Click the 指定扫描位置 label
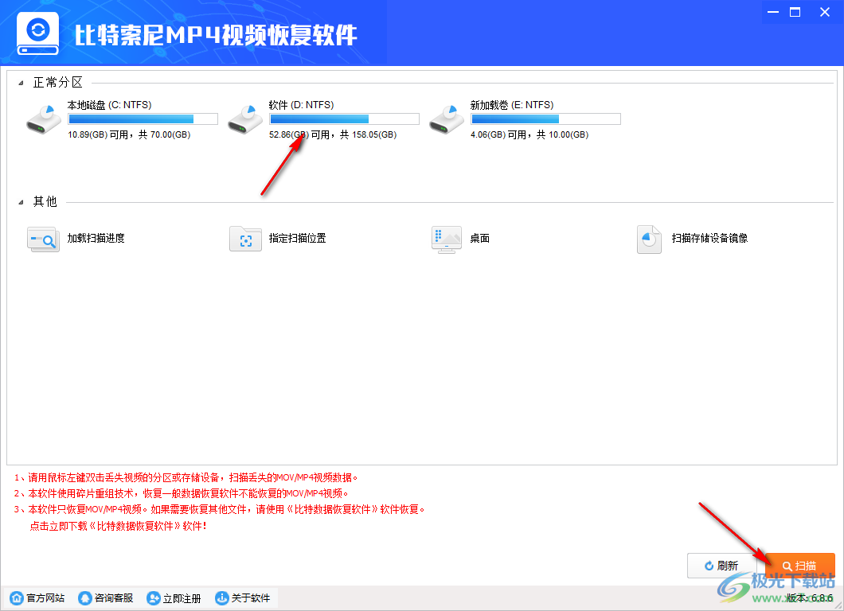The height and width of the screenshot is (611, 844). click(298, 238)
